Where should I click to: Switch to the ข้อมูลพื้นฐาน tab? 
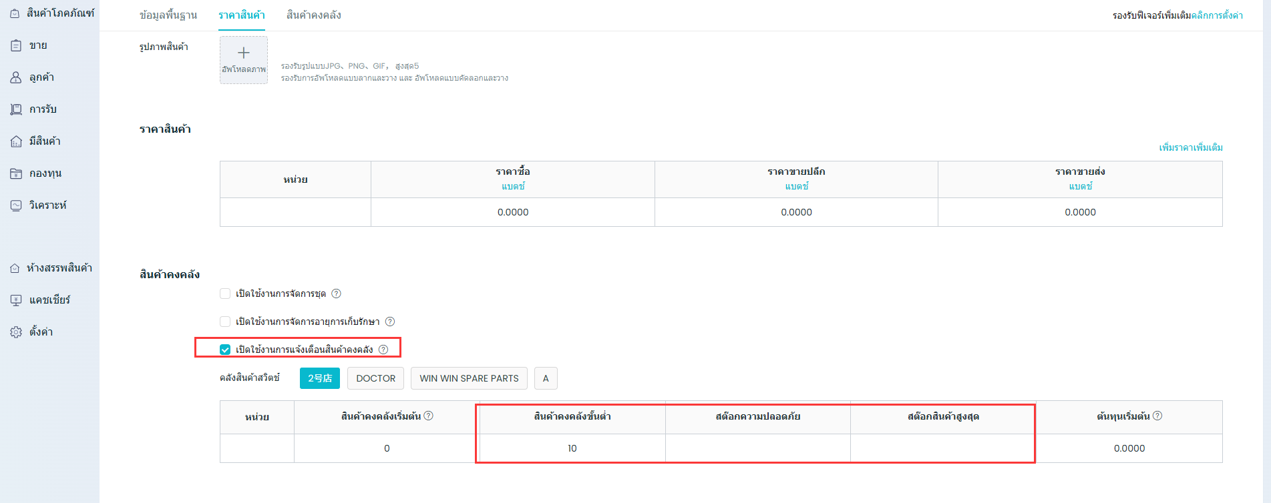168,15
